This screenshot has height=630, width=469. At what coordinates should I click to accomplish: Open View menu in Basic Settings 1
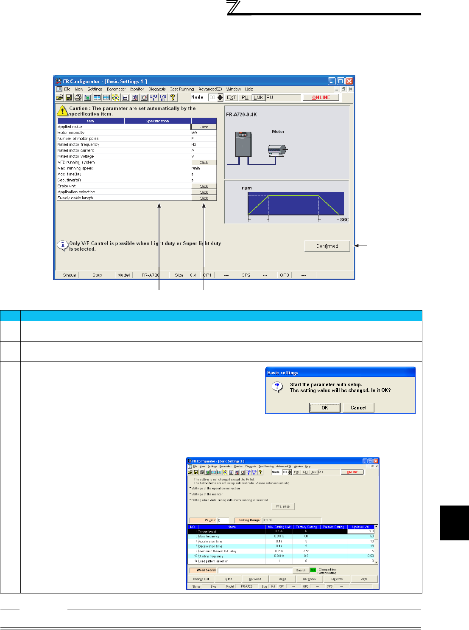pos(79,89)
